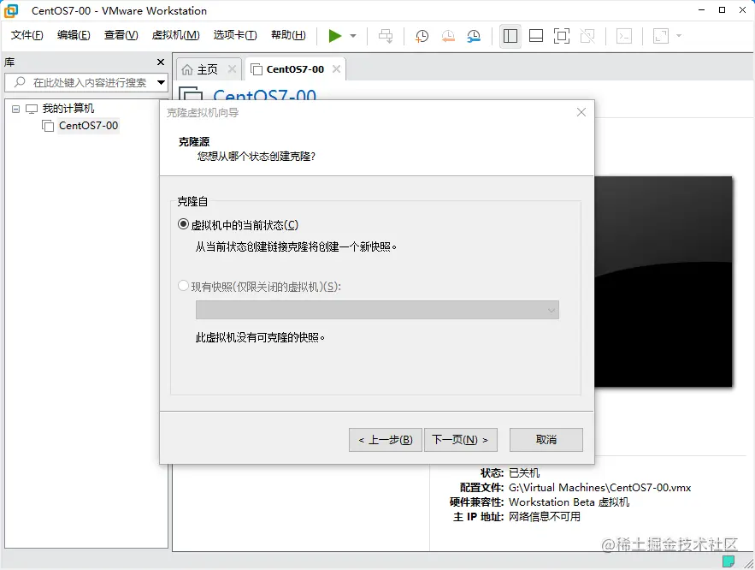
Task: Collapse the 我的计算机 tree node
Action: point(15,109)
